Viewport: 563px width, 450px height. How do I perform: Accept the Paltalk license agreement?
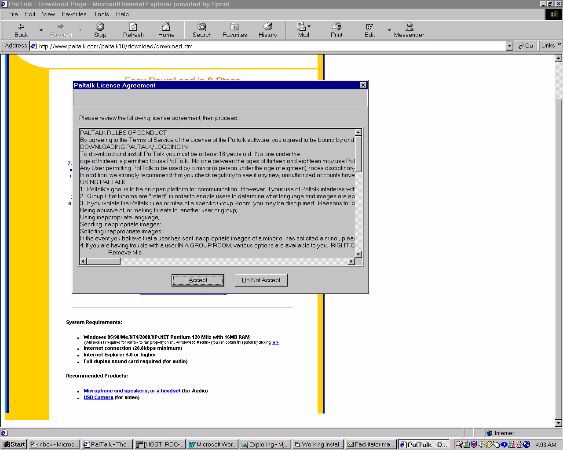coord(198,280)
